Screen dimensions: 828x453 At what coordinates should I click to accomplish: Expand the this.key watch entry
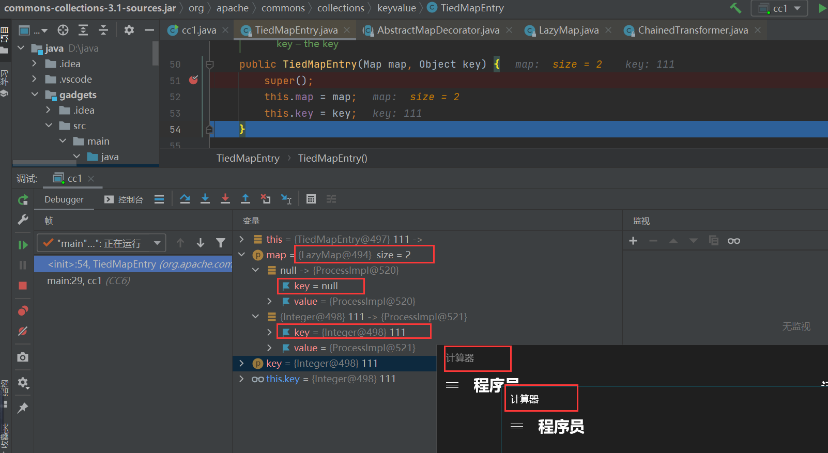(x=241, y=379)
